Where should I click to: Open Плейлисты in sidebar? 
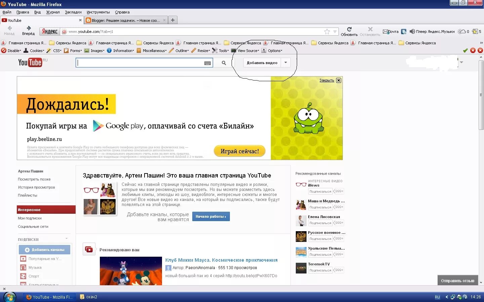click(x=28, y=195)
